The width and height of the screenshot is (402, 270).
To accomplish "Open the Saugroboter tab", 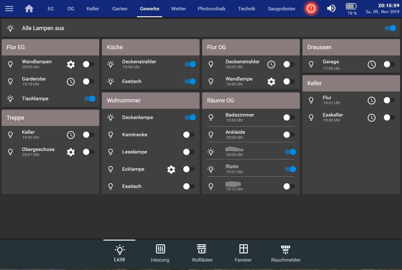I will pyautogui.click(x=282, y=9).
